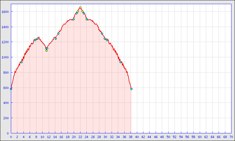Click the 1400 label on the elevation axis
The width and height of the screenshot is (235, 141).
5,27
